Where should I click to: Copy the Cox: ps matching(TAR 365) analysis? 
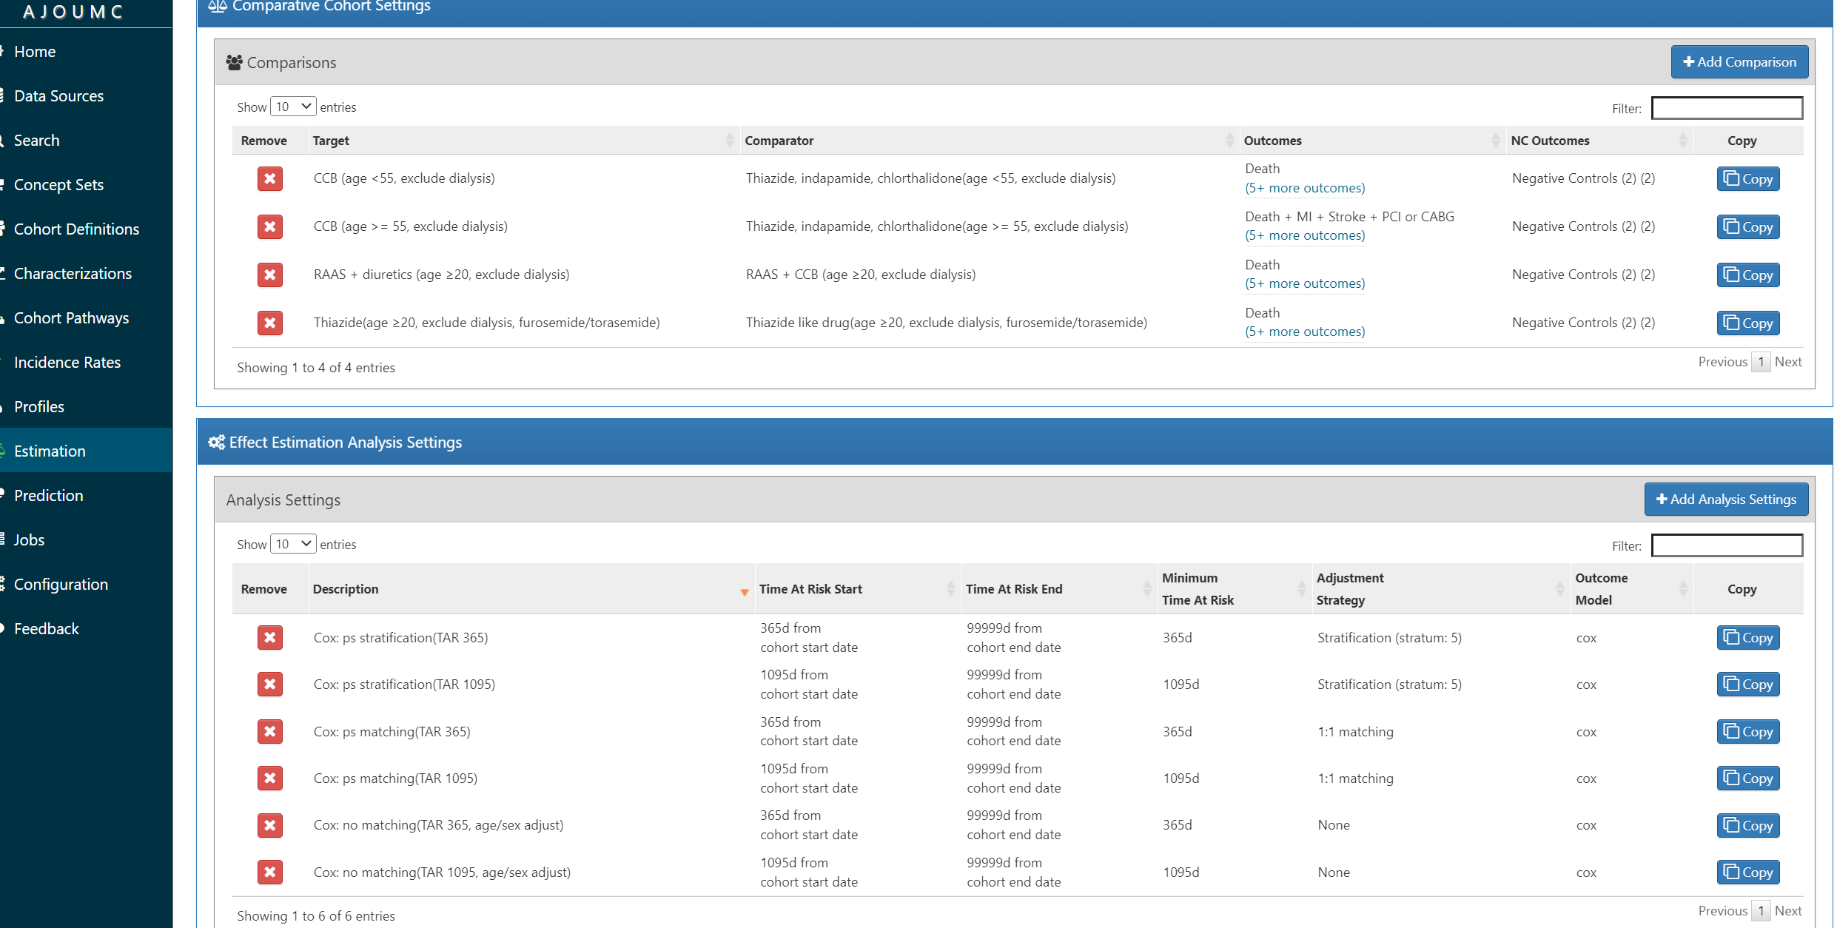coord(1747,731)
